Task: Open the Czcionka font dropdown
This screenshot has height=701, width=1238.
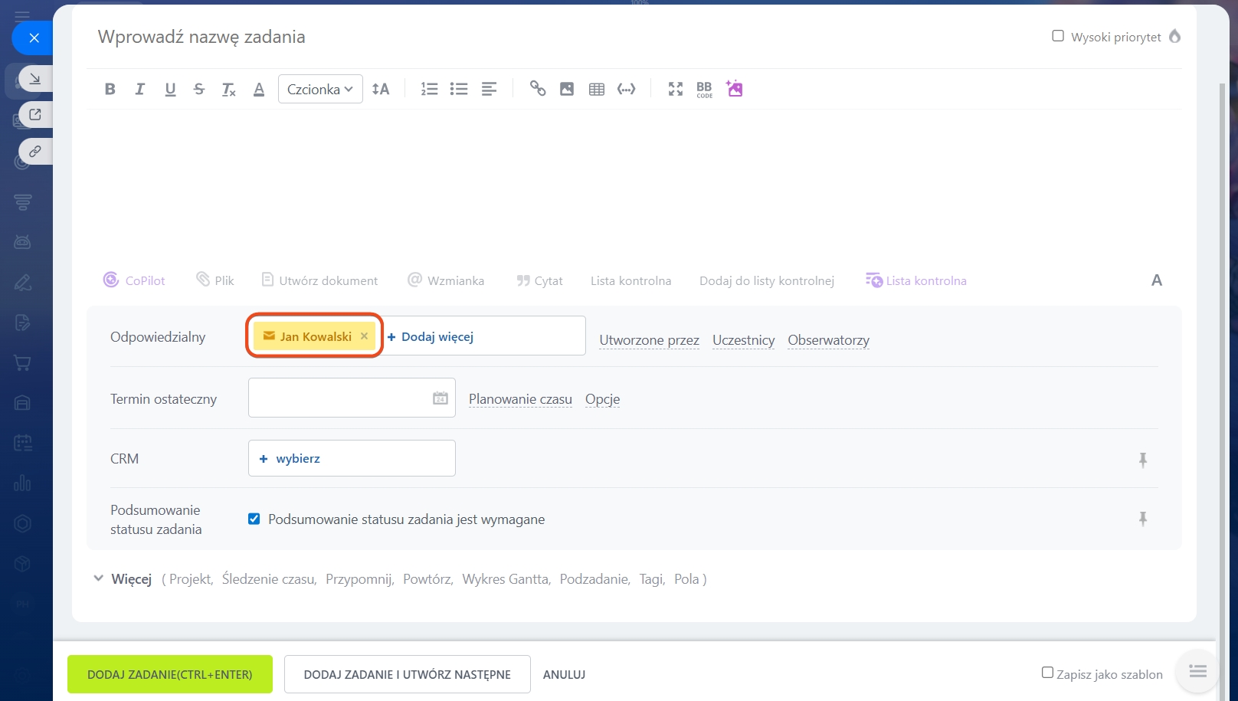Action: [x=320, y=89]
